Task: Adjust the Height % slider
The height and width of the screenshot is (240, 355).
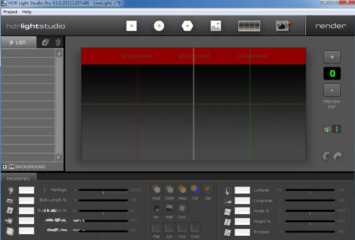Action: click(x=310, y=221)
